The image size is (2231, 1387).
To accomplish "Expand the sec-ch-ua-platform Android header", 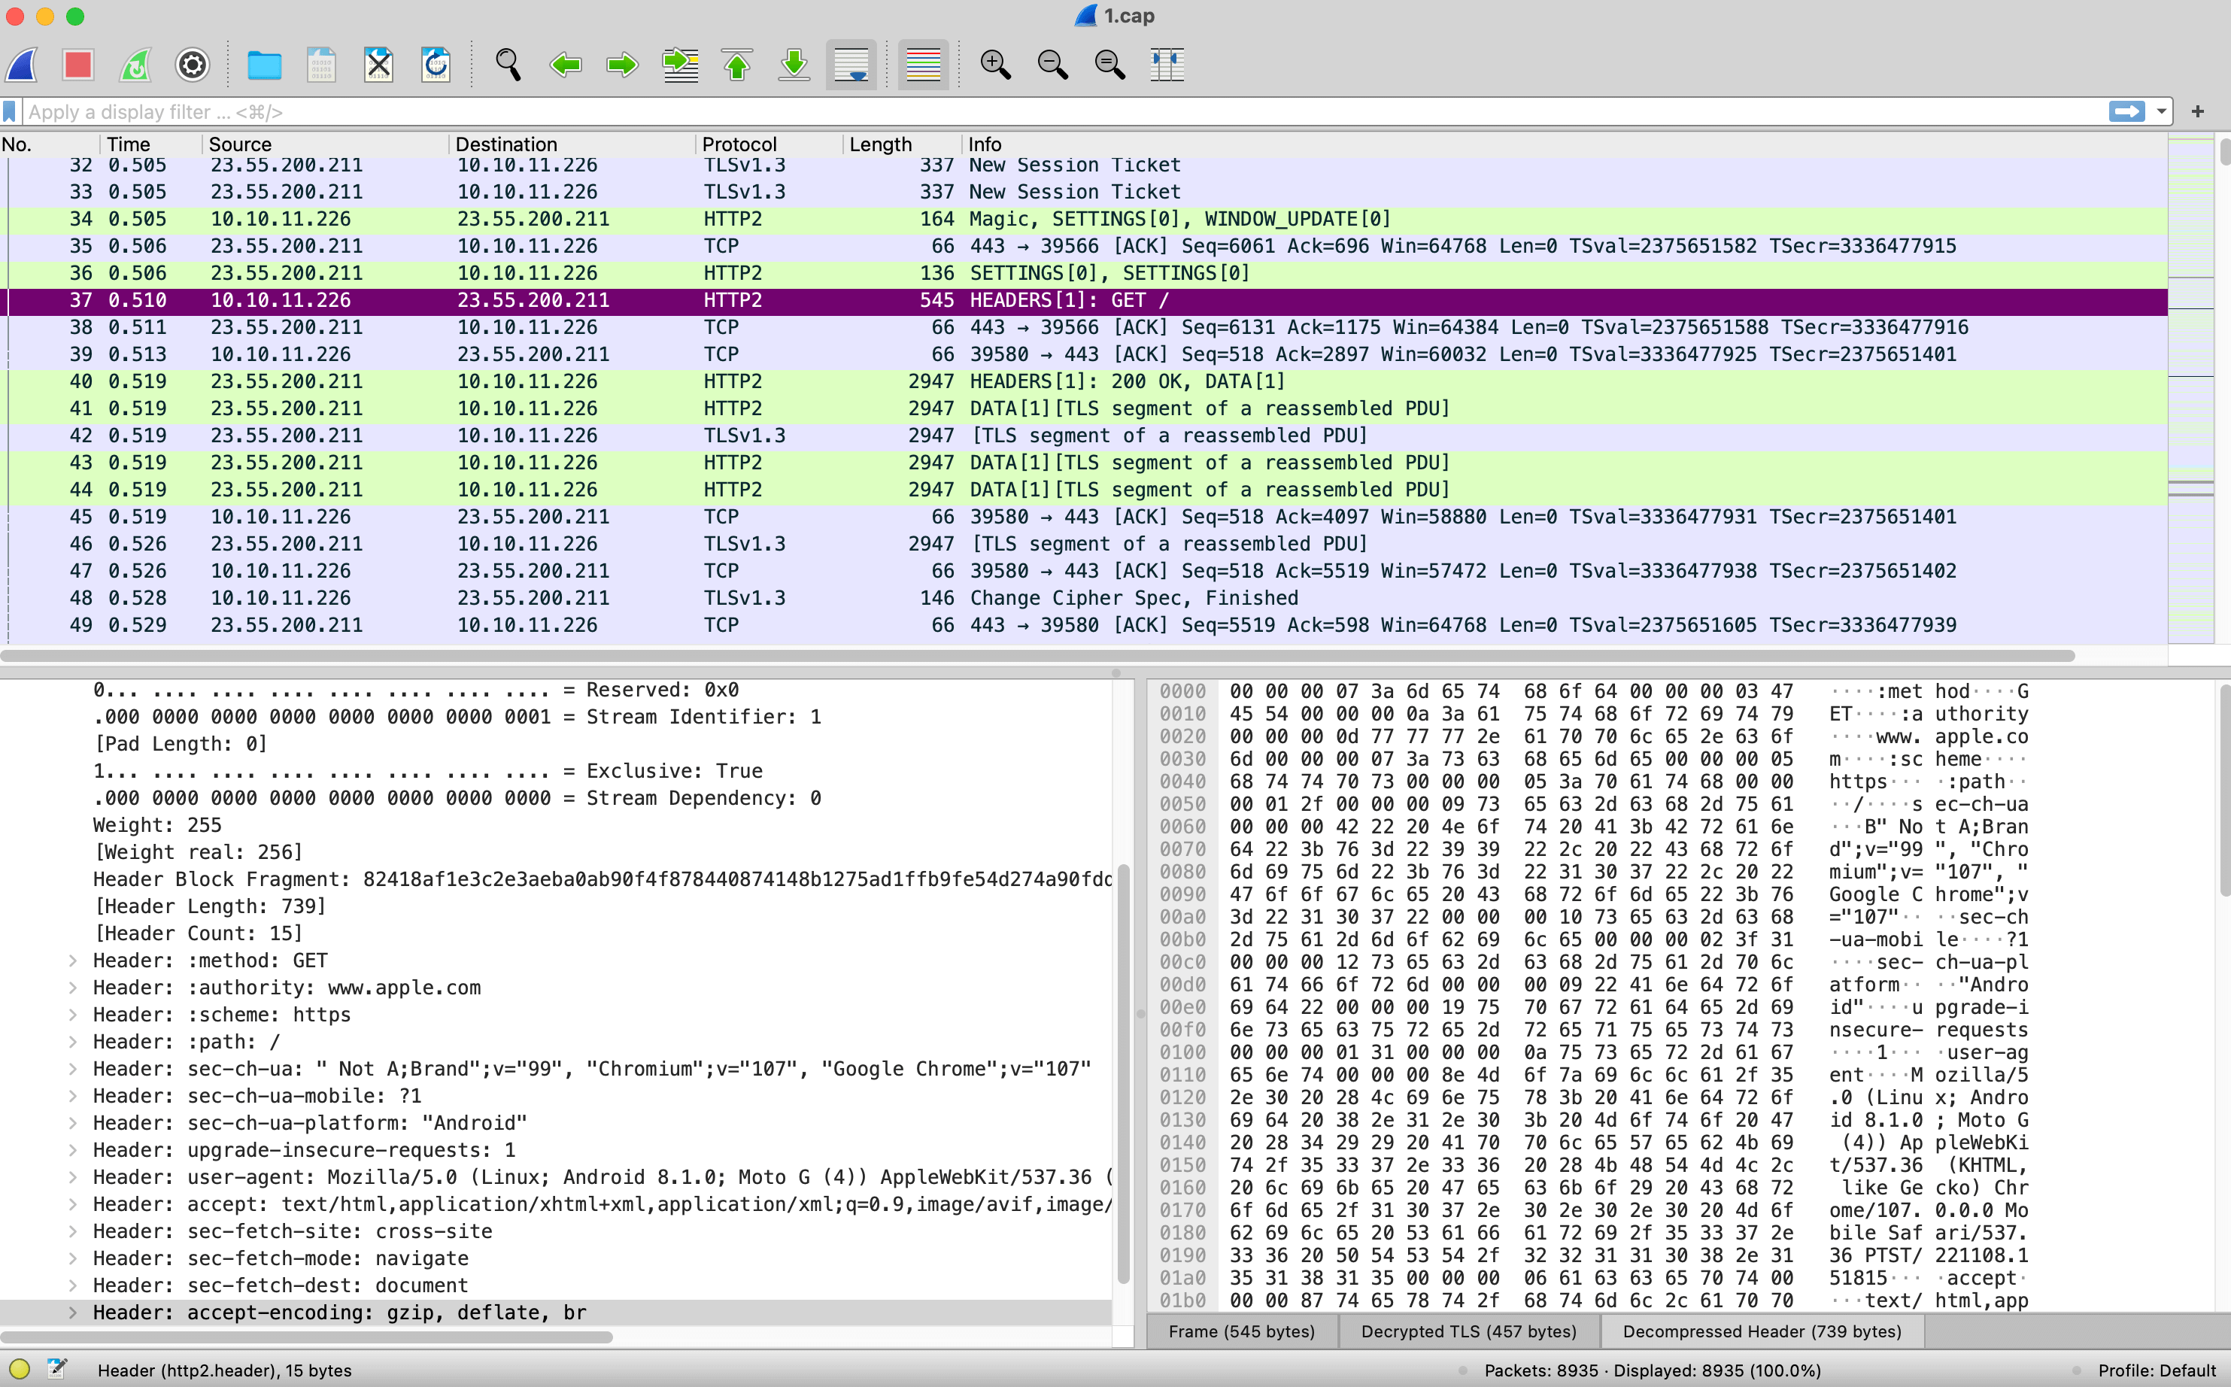I will [x=72, y=1123].
